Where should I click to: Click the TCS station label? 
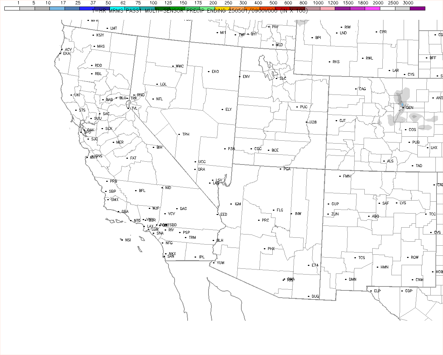coord(362,258)
